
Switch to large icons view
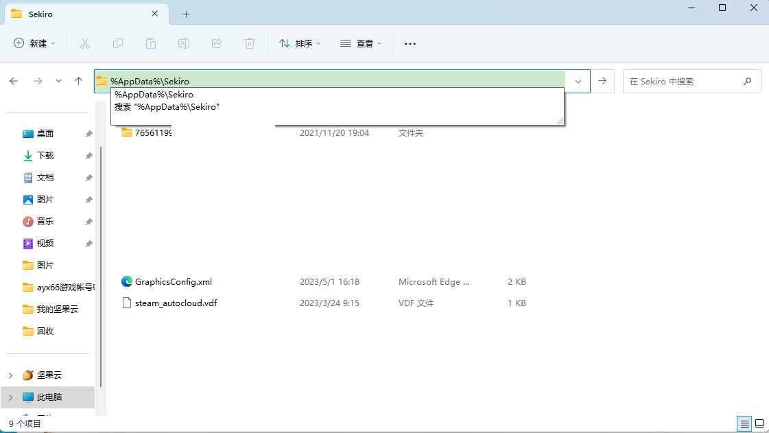pos(759,423)
